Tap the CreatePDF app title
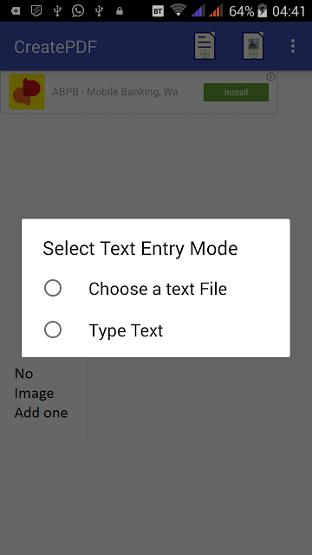Screen dimensions: 312x555 (x=55, y=47)
